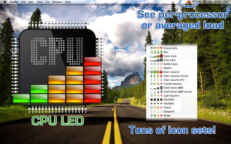Pick the Buddy Faces icon set
The image size is (231, 144).
point(171,64)
